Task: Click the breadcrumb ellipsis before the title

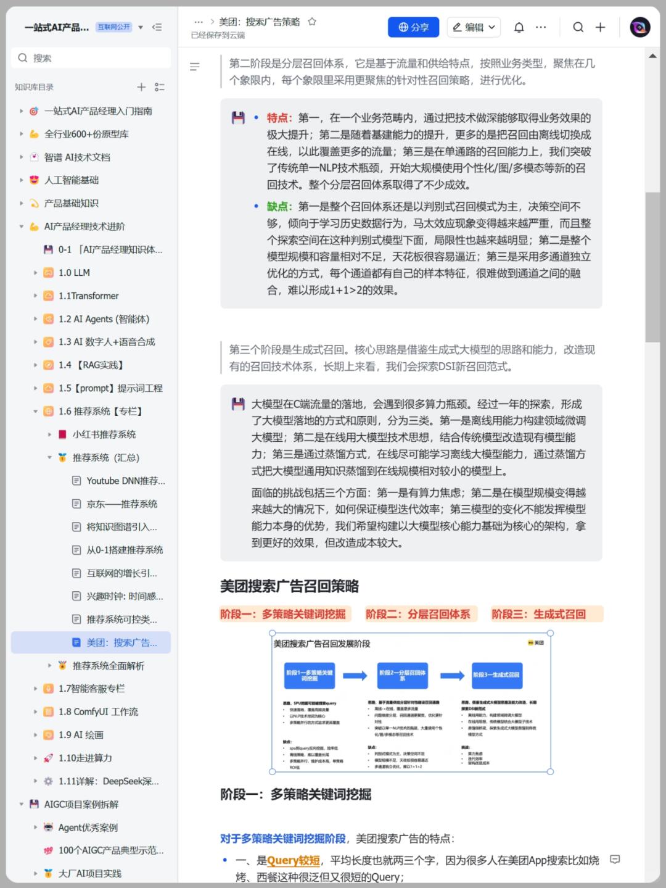Action: click(x=199, y=22)
